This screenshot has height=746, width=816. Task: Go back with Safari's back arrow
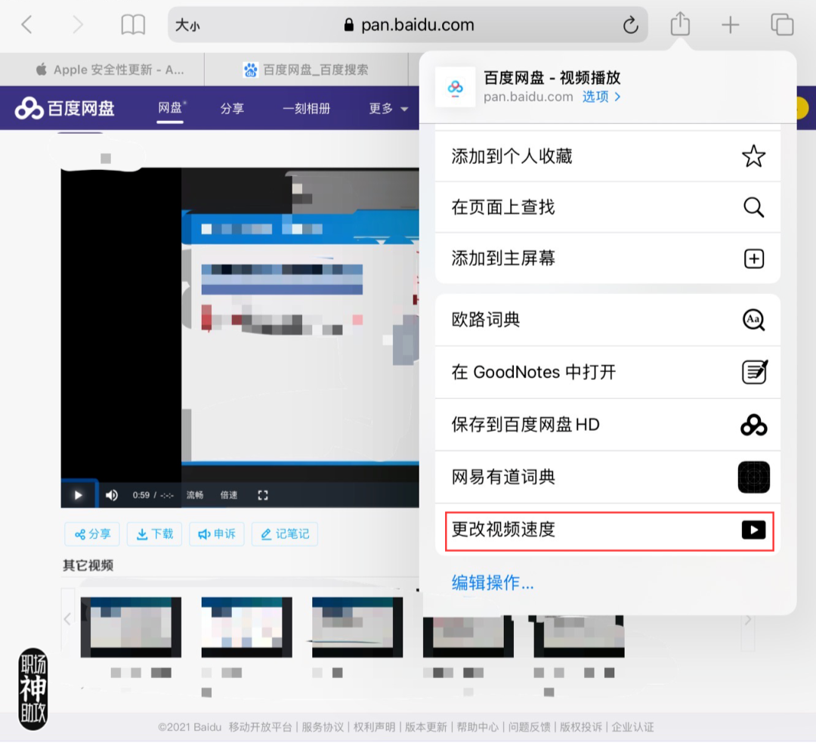coord(27,24)
